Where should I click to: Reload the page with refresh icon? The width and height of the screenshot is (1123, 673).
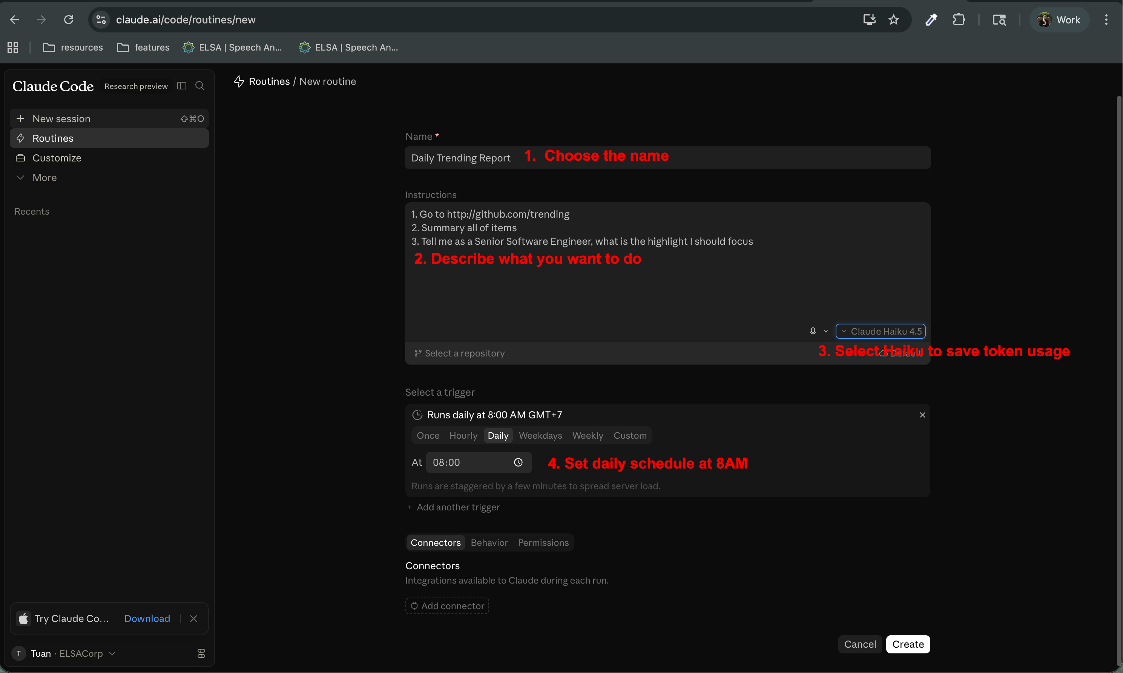(x=68, y=20)
